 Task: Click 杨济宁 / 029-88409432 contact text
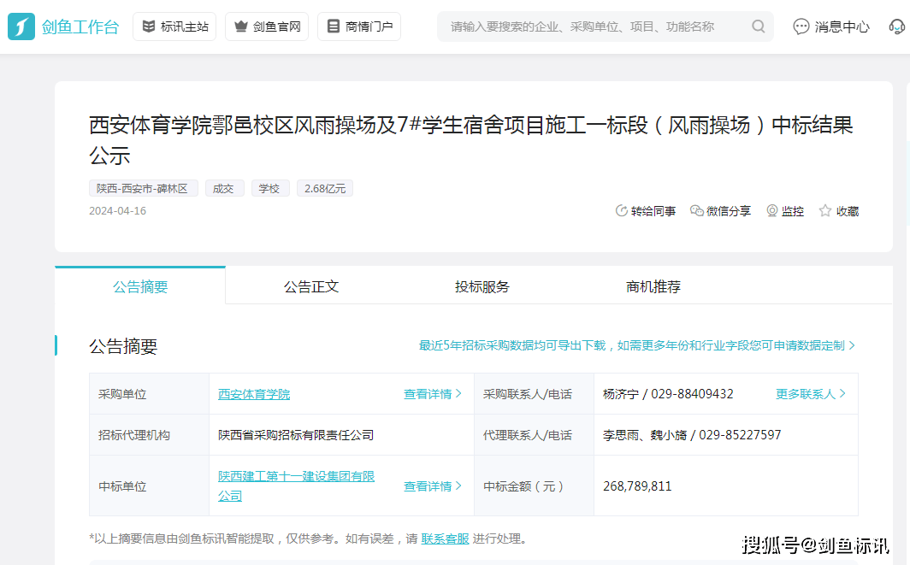[668, 394]
